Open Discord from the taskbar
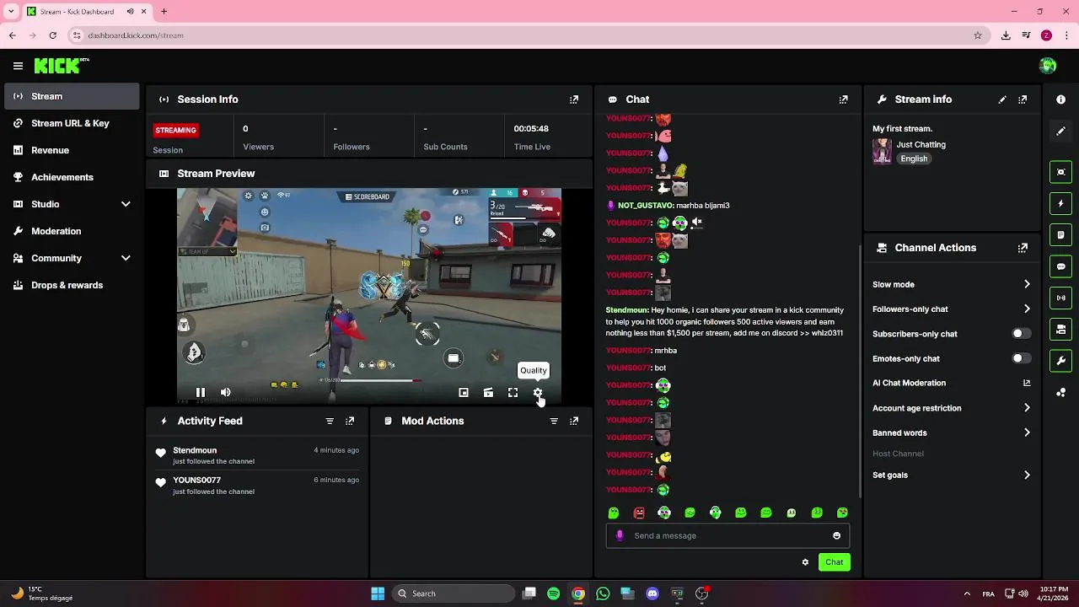Image resolution: width=1079 pixels, height=607 pixels. (652, 594)
